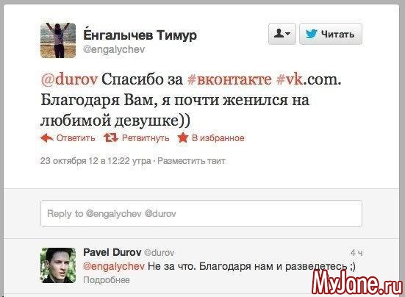Image resolution: width=405 pixels, height=297 pixels.
Task: Click the reply arrow icon
Action: (x=47, y=138)
